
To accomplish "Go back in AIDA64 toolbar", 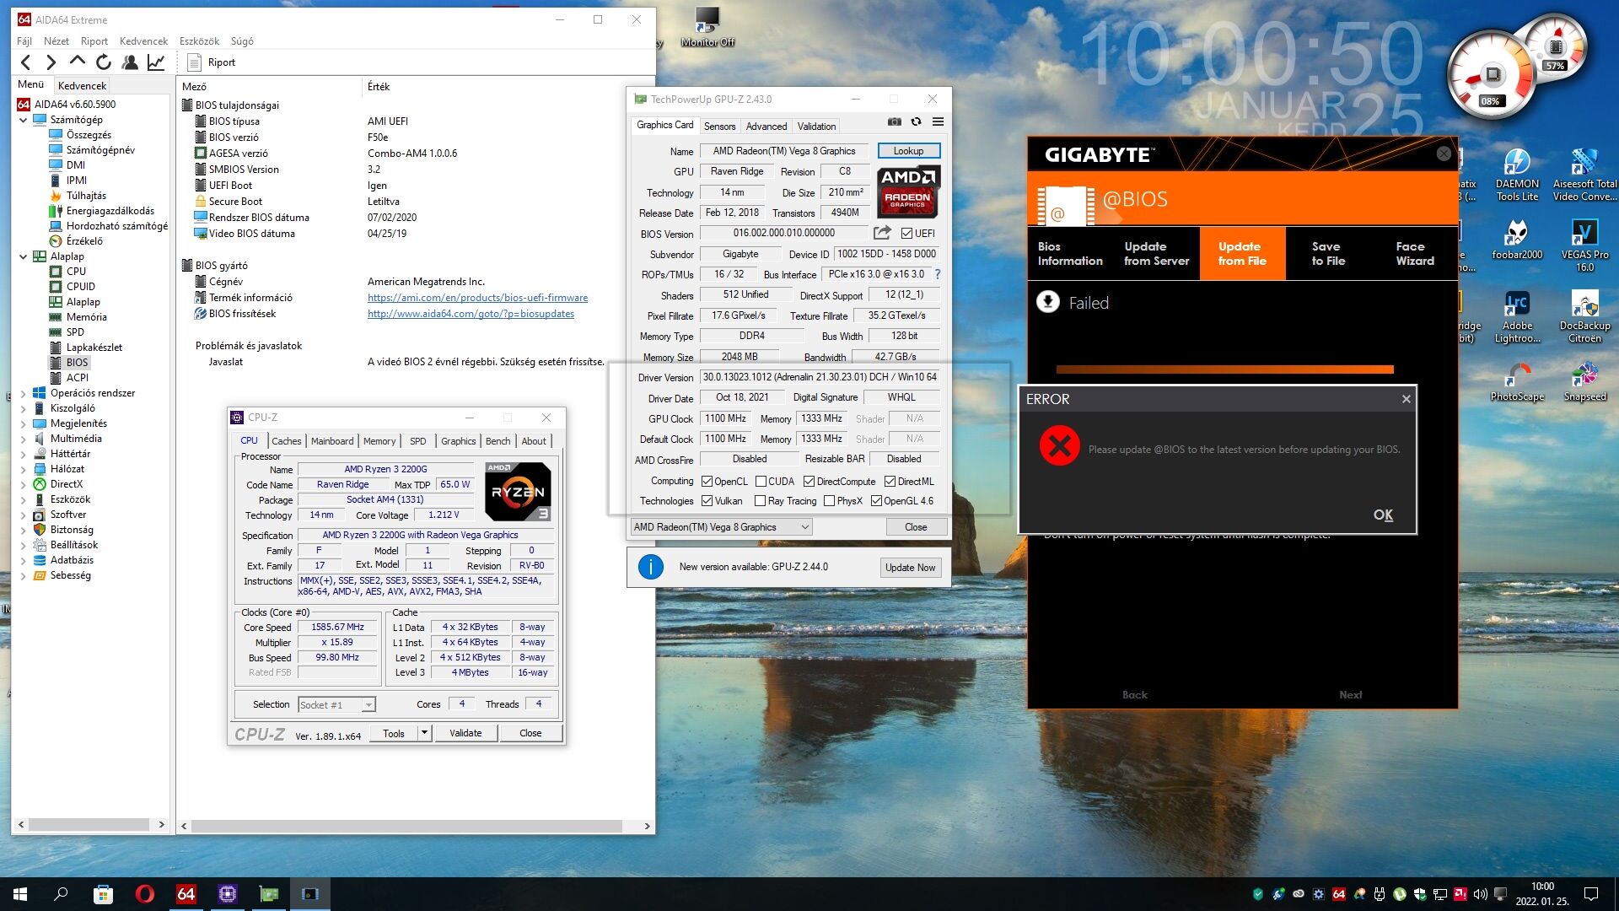I will tap(25, 62).
